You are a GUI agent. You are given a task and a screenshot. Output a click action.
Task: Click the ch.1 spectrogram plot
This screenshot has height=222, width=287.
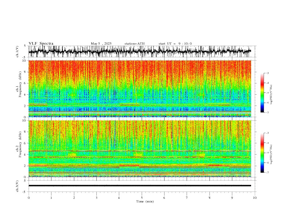140,89
